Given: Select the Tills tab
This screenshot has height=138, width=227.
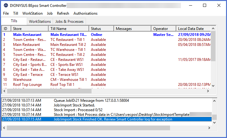Looking at the screenshot, I should click(x=14, y=21).
